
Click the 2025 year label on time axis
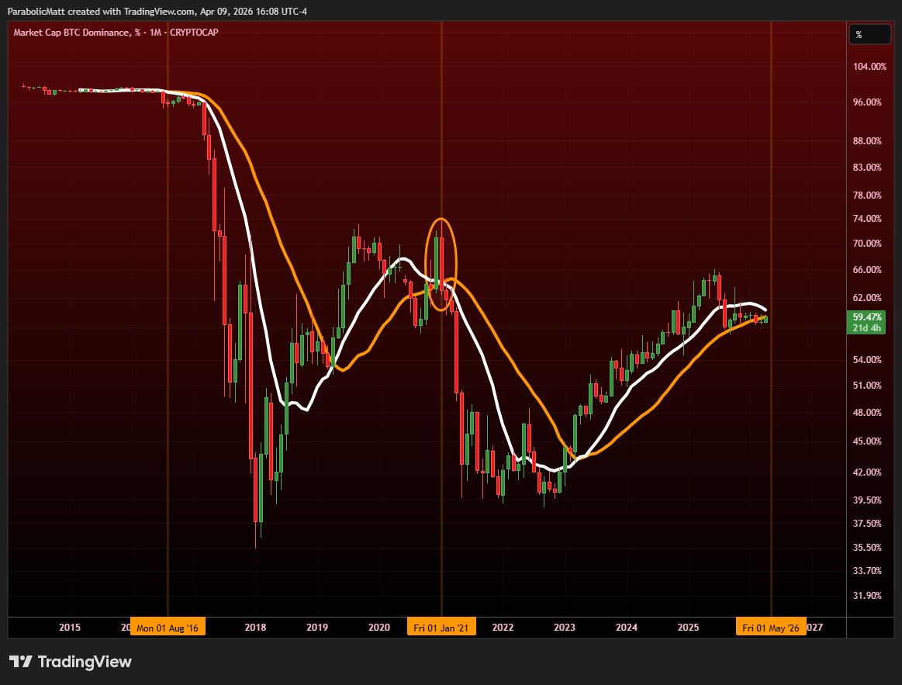[x=688, y=628]
